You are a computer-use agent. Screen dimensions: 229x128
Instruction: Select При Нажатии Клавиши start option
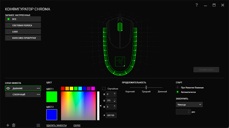coord(177,87)
